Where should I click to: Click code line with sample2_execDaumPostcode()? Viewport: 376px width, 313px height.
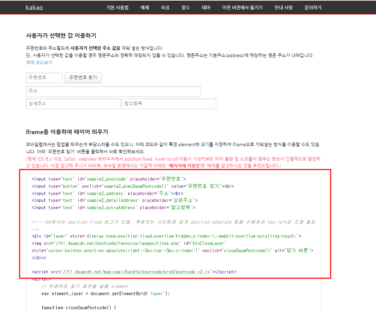(x=133, y=186)
